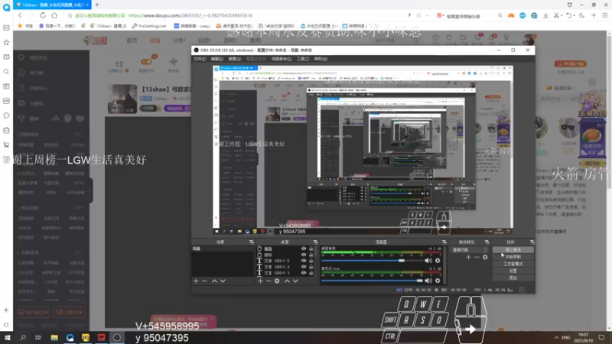Image resolution: width=612 pixels, height=344 pixels.
Task: Remove transition with minus icon
Action: pos(477,257)
